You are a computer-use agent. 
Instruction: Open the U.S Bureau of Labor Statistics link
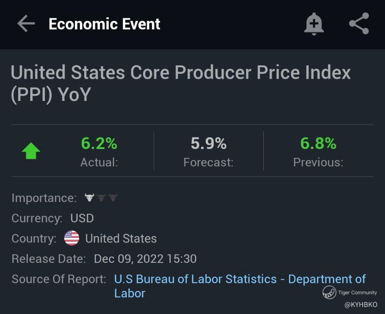[240, 279]
